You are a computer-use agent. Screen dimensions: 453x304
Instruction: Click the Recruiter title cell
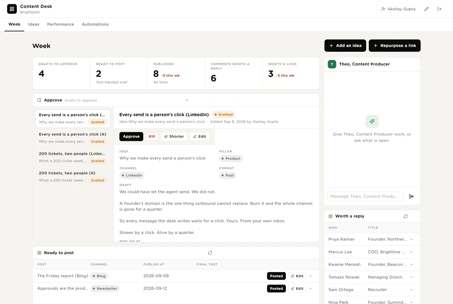(x=377, y=290)
